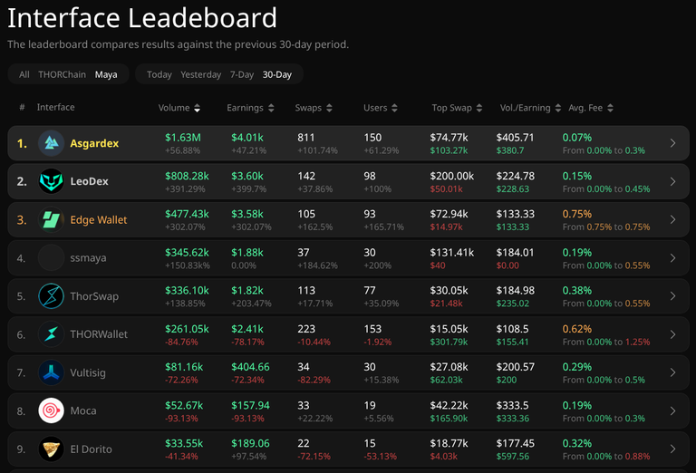Sort the table by Top Swap

pos(457,108)
